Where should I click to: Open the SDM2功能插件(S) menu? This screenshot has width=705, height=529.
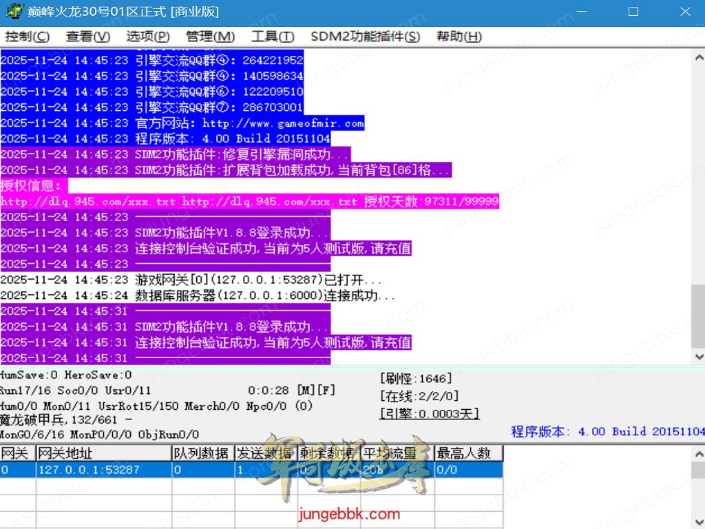365,37
